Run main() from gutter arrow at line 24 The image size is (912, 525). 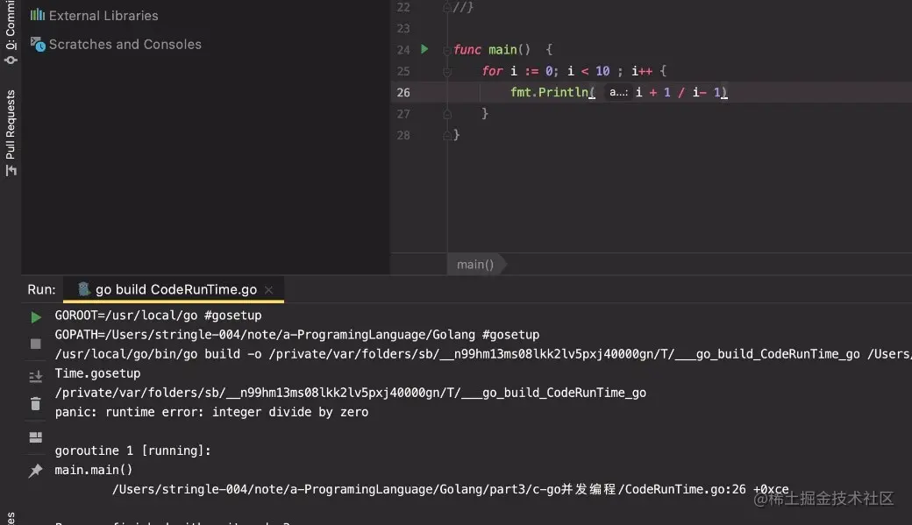(424, 49)
